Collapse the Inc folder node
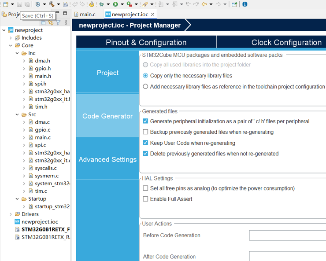The image size is (326, 261). click(17, 53)
